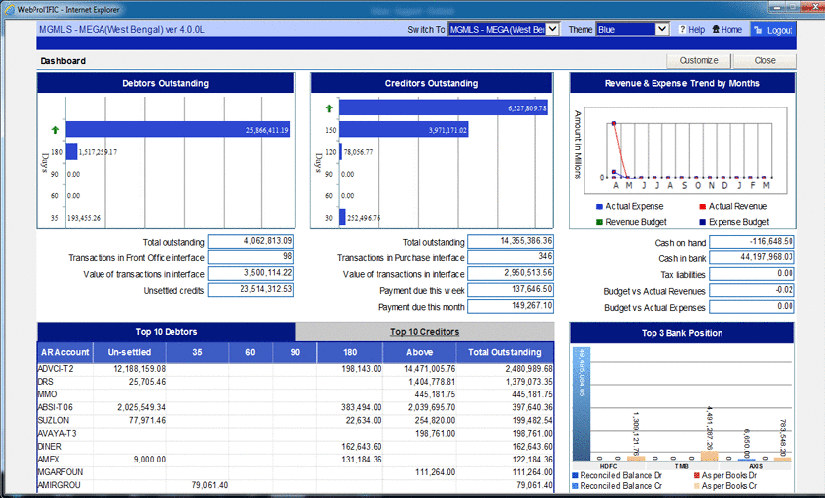The width and height of the screenshot is (825, 498).
Task: Click the Logout icon
Action: click(758, 30)
